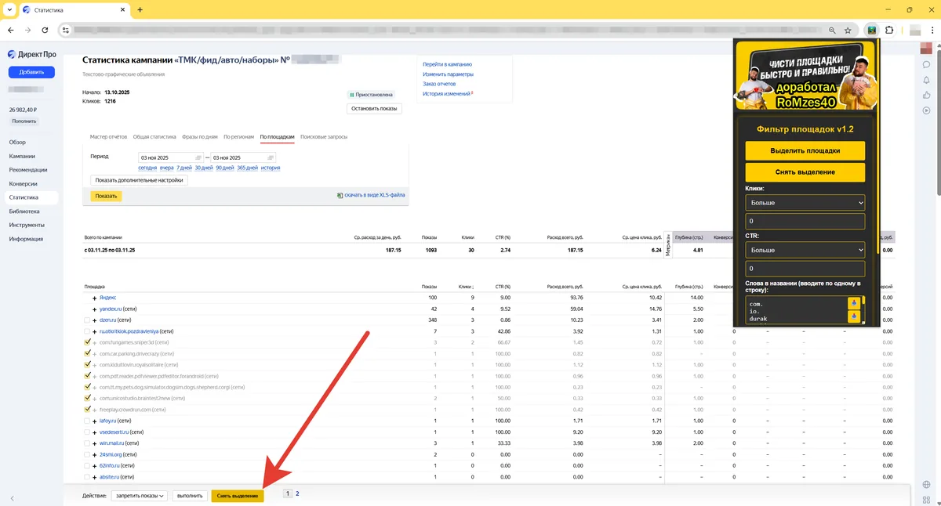Viewport: 941px width, 506px height.
Task: Click the period start date field
Action: click(x=170, y=157)
